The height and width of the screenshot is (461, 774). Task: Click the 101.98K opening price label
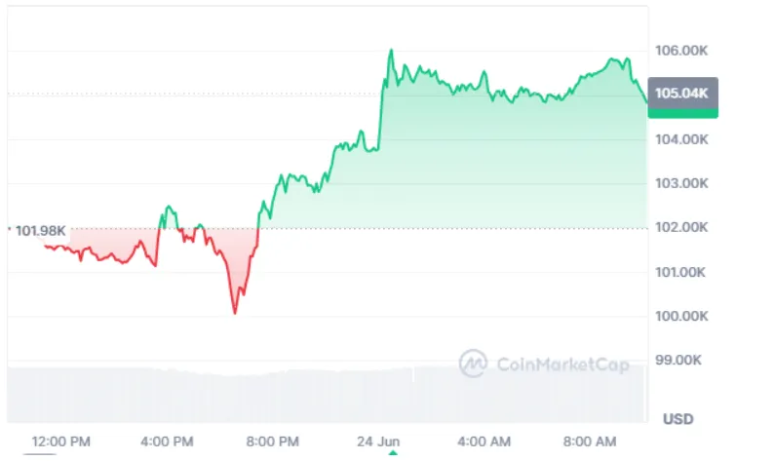(x=41, y=230)
